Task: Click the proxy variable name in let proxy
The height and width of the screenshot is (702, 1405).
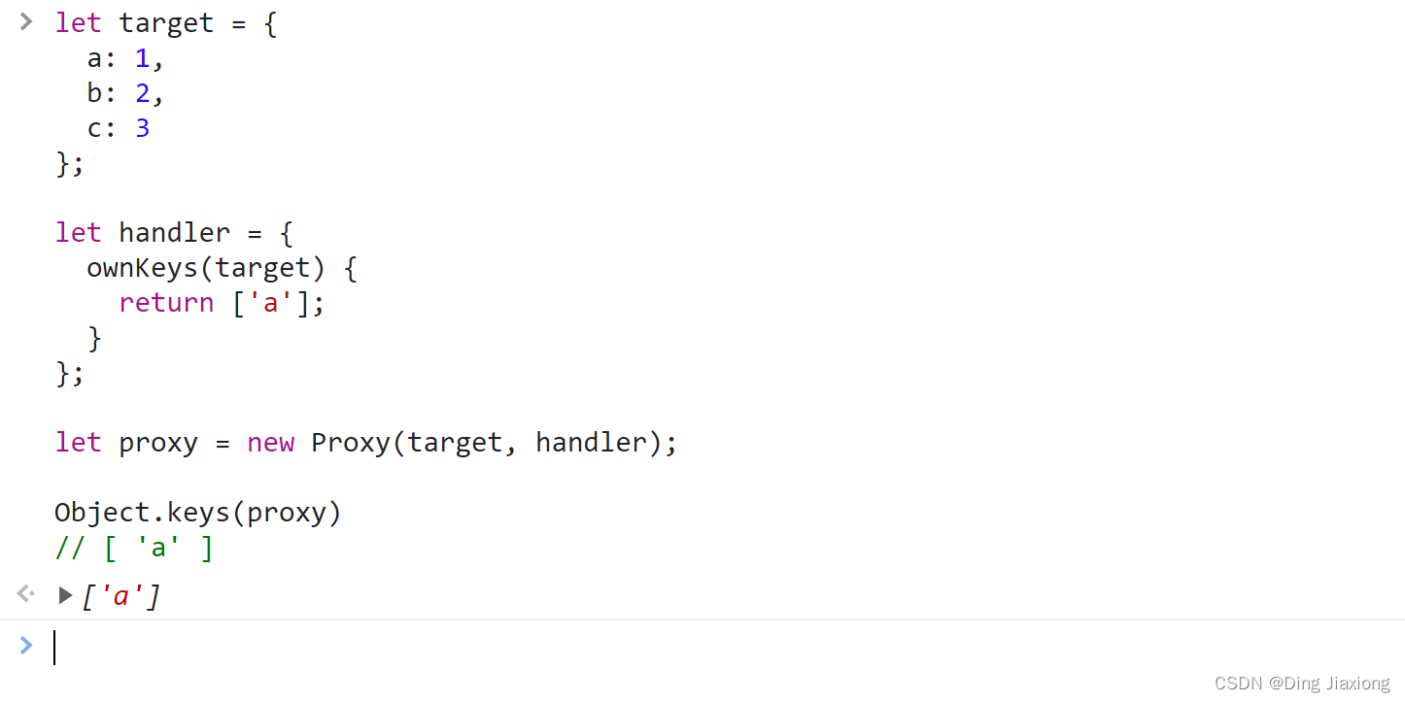Action: coord(158,444)
